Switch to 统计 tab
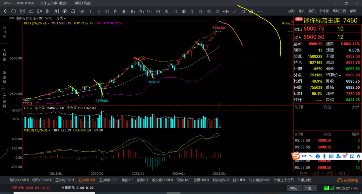 [342, 173]
